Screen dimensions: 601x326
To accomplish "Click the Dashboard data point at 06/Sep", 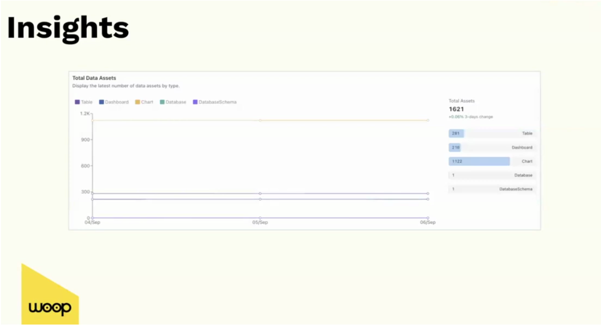I will point(428,199).
